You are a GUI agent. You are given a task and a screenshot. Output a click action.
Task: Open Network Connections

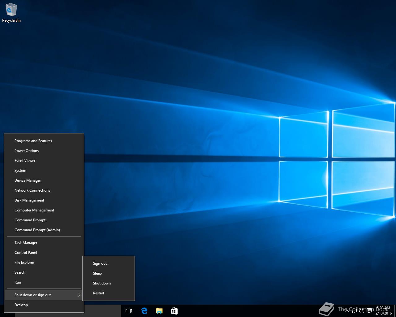pyautogui.click(x=44, y=190)
